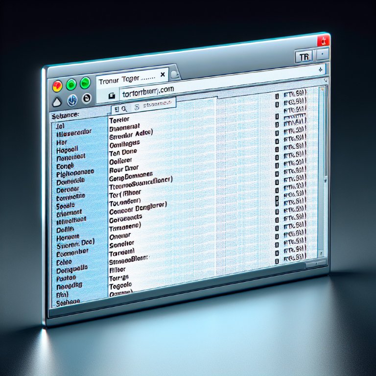Close the Tronar Toger tab
This screenshot has width=376, height=376.
pyautogui.click(x=163, y=75)
